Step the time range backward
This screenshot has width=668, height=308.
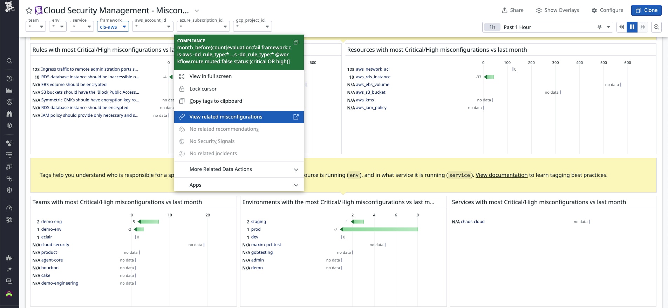621,27
